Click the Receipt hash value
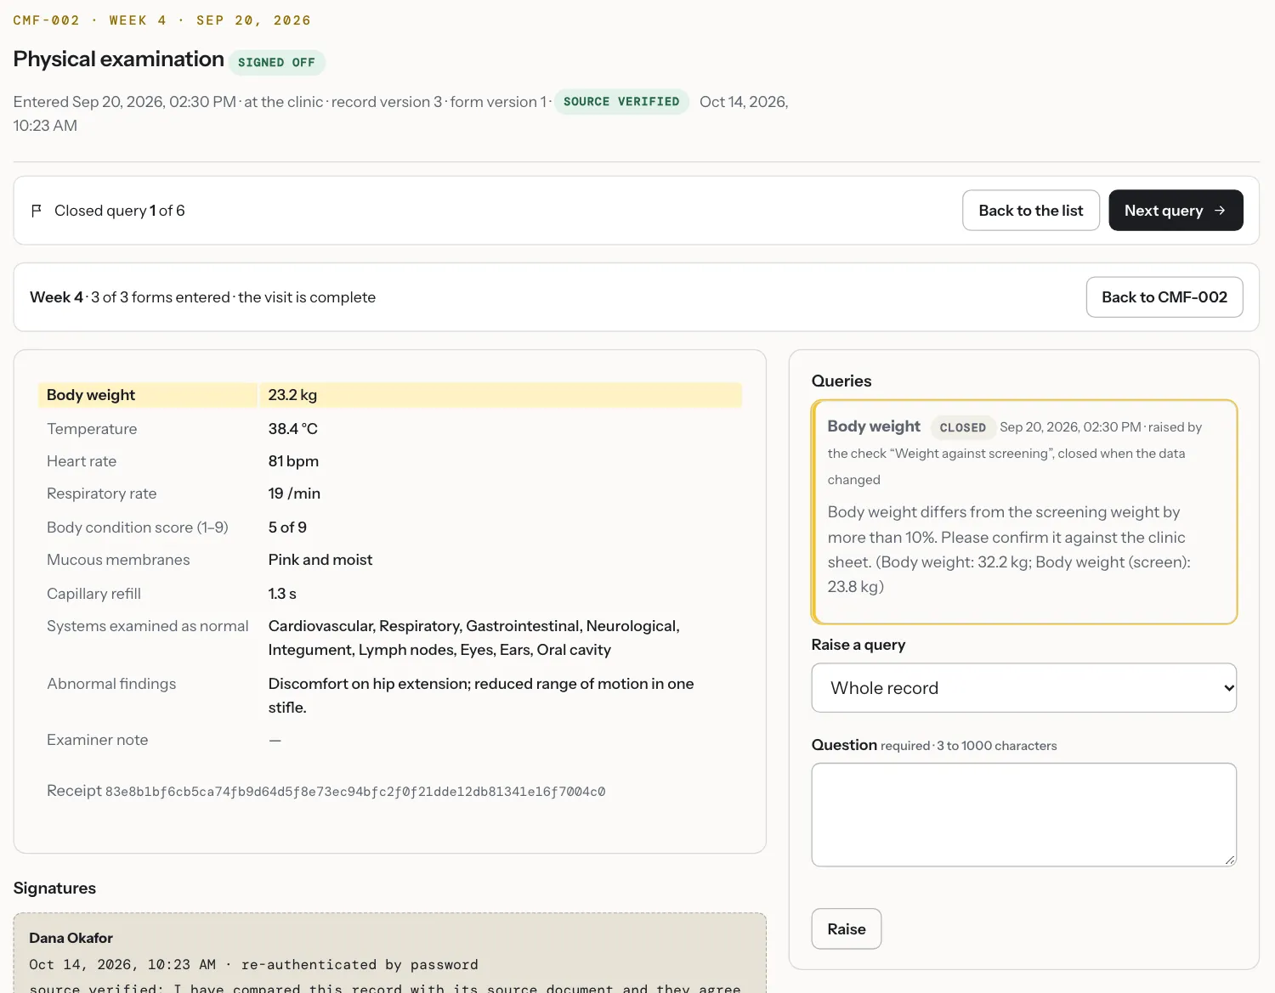This screenshot has height=993, width=1275. [355, 792]
